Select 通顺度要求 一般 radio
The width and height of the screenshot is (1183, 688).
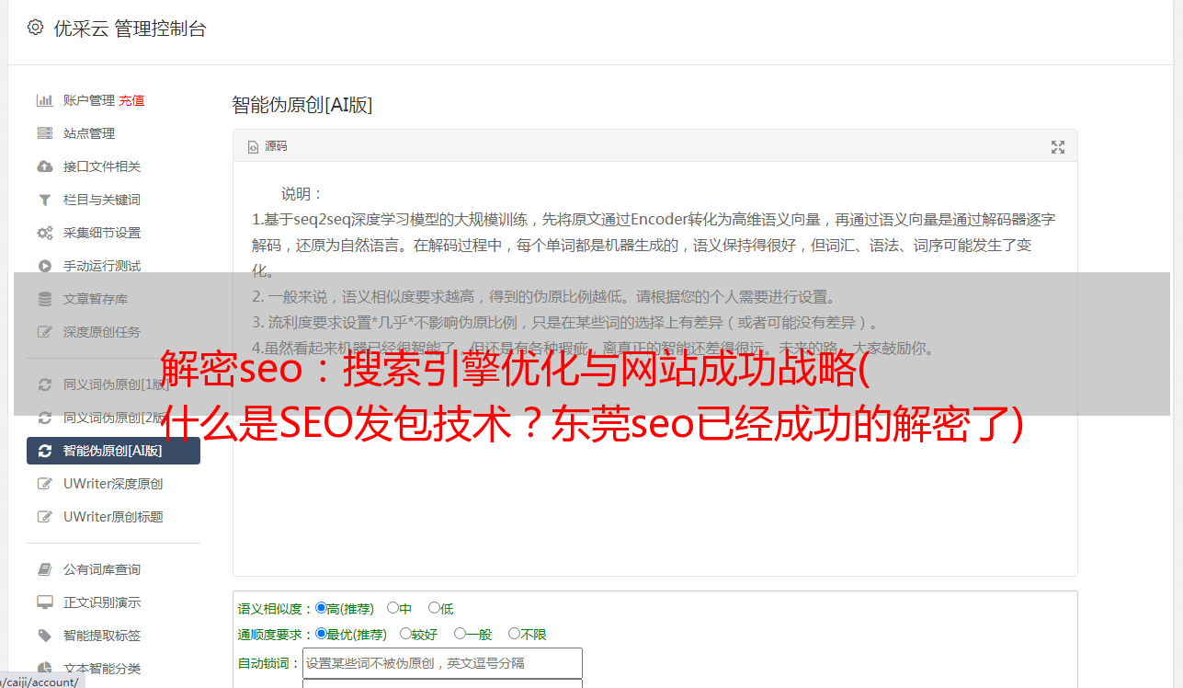(460, 634)
